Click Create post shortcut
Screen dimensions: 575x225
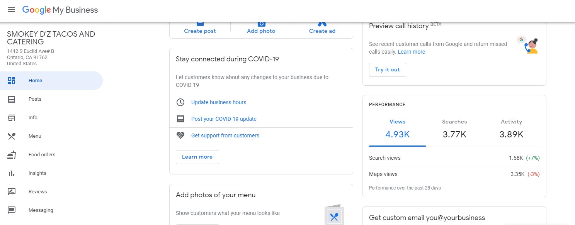tap(200, 30)
